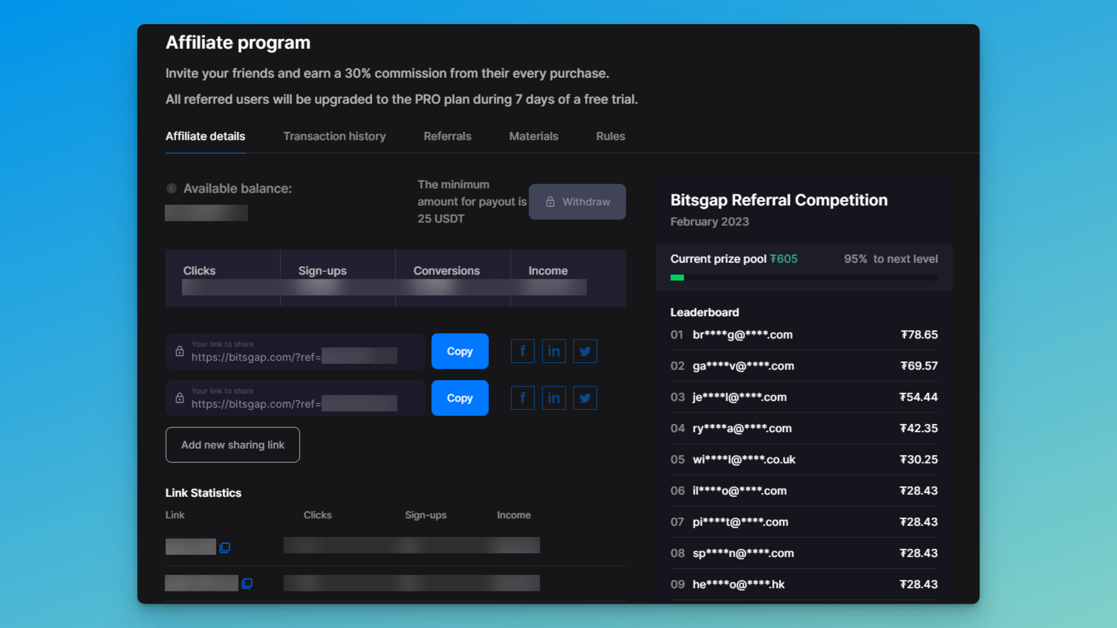The image size is (1117, 628).
Task: Click the ₮30.25 leaderboard amount
Action: (919, 460)
